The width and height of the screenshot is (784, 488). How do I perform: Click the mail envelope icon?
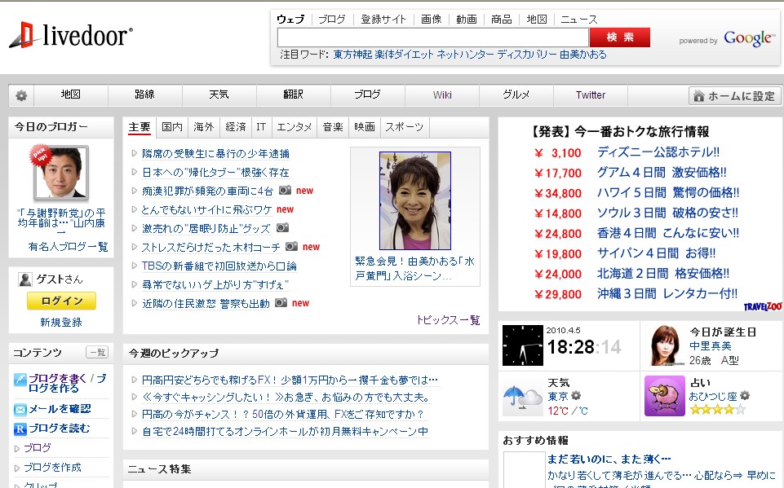click(x=20, y=410)
